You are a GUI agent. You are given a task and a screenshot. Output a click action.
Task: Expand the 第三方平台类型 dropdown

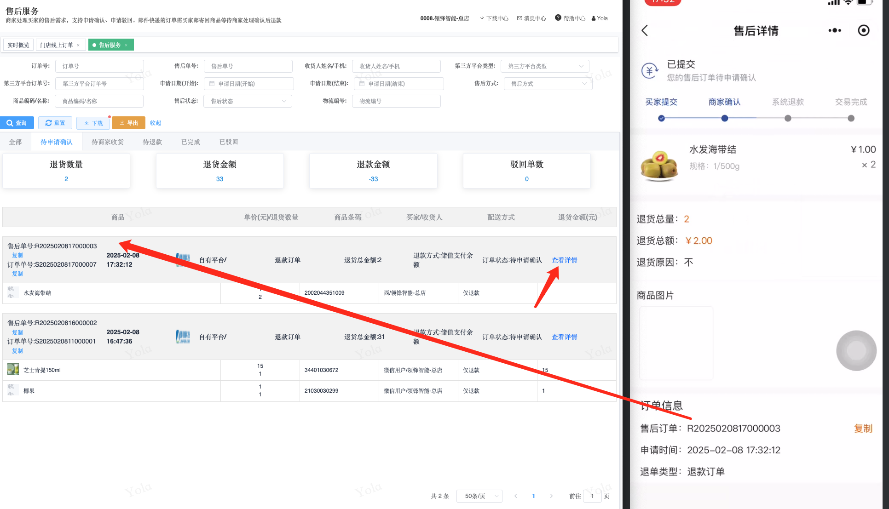[545, 66]
